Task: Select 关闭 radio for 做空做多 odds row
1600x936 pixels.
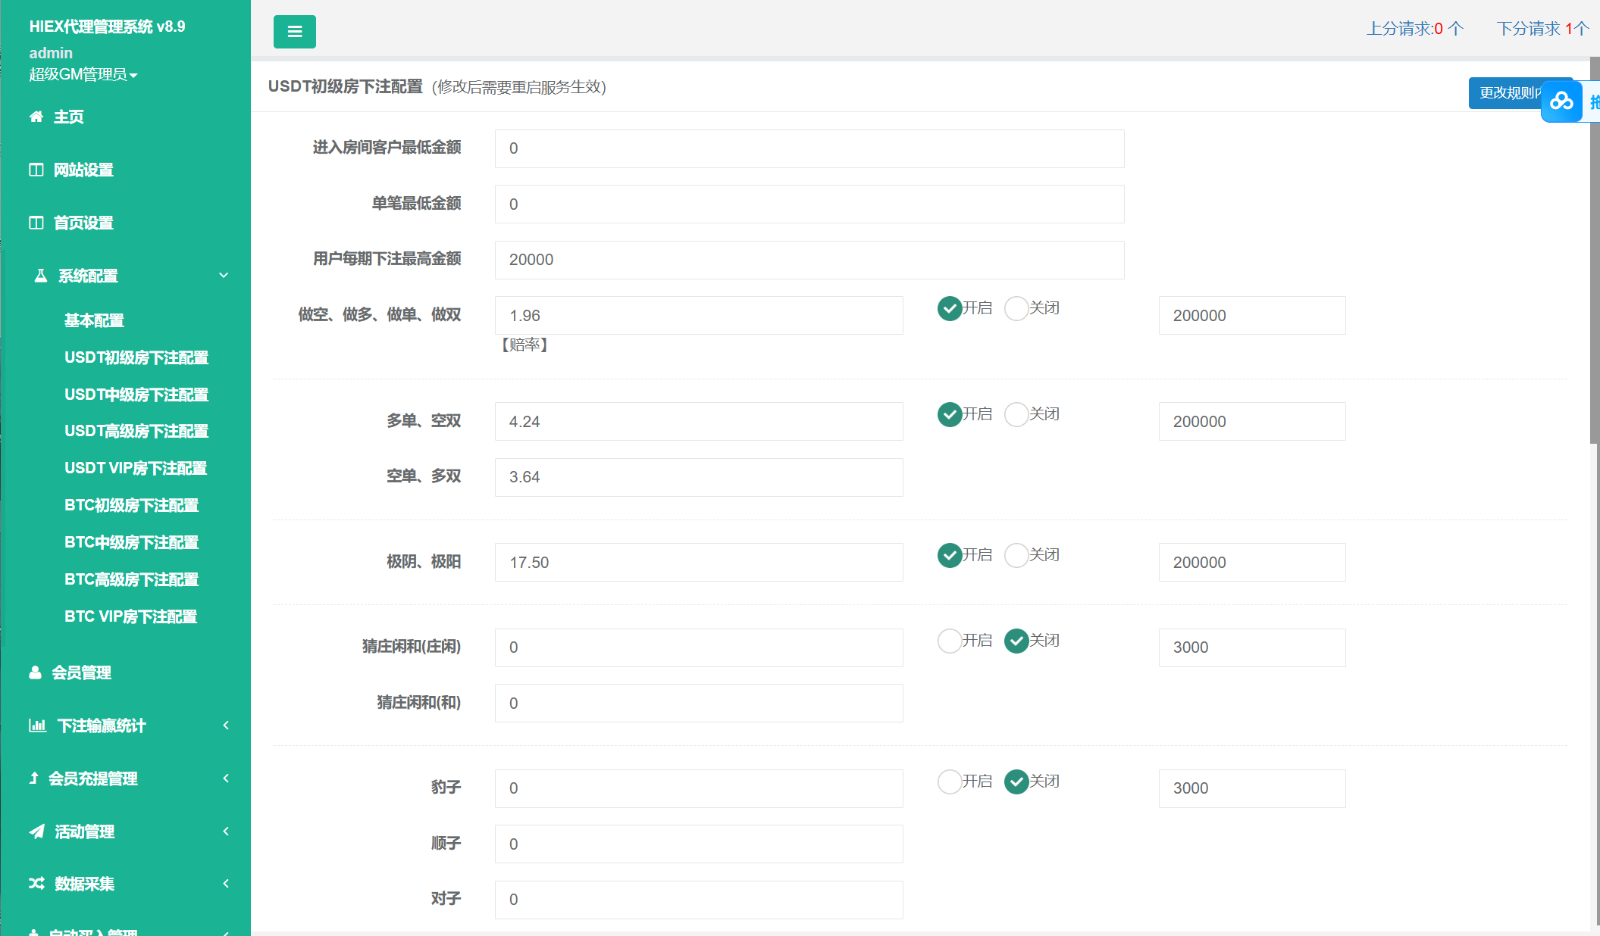Action: (1016, 308)
